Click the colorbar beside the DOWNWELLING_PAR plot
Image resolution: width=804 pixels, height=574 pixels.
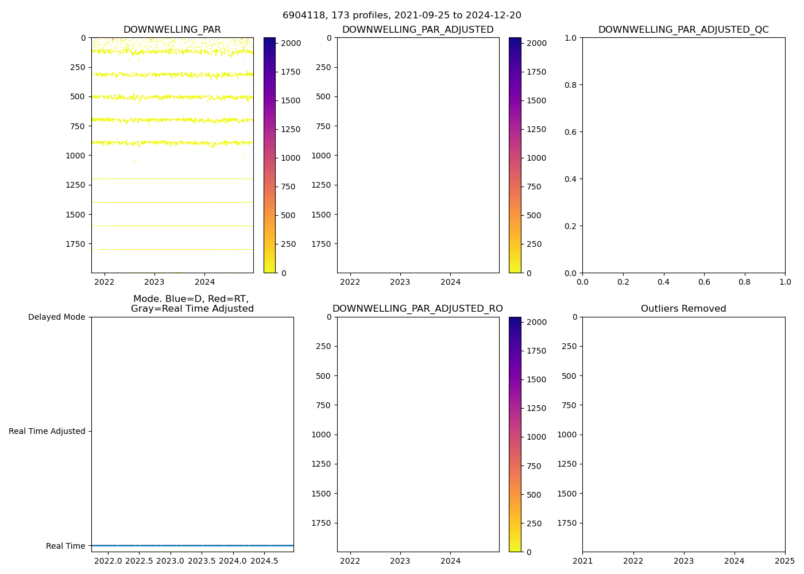269,155
